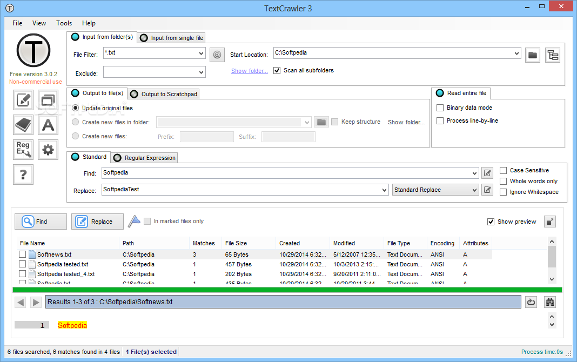Open the Show folder link under Start Location
This screenshot has height=362, width=577.
point(250,71)
